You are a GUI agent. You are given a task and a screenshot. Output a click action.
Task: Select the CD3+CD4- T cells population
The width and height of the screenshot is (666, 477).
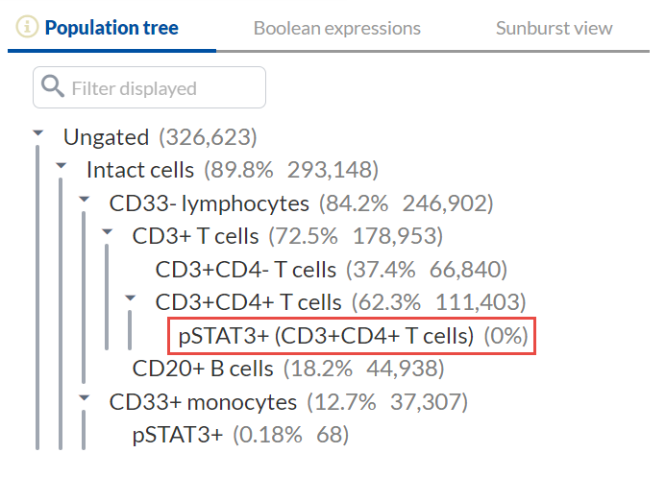click(246, 270)
